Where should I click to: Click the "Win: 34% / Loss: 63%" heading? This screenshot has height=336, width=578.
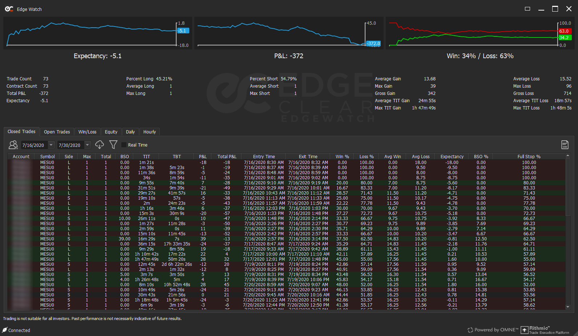click(480, 56)
